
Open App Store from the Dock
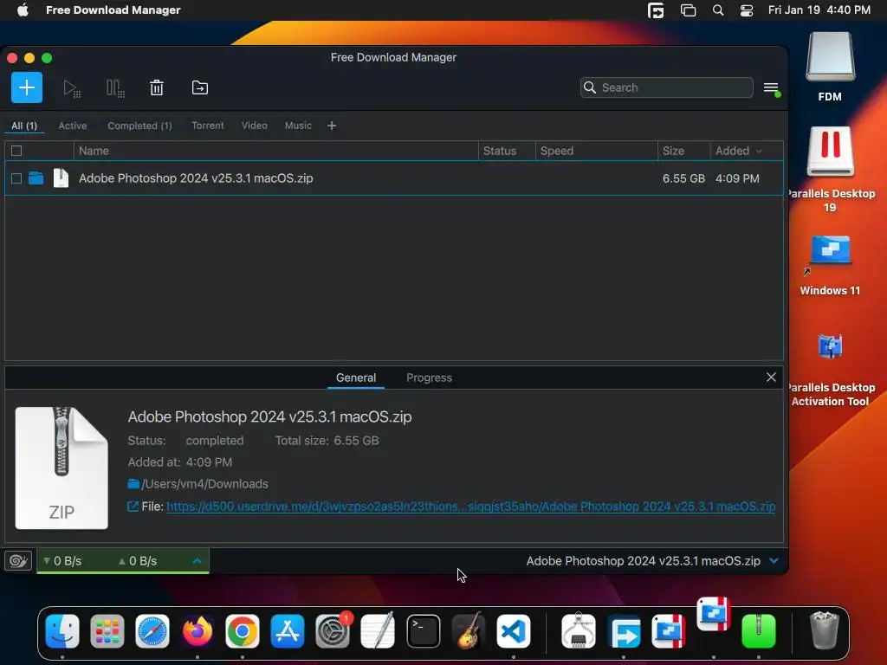pyautogui.click(x=288, y=631)
